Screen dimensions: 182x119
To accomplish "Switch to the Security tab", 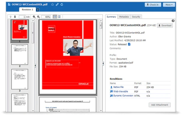I will point(136,17).
